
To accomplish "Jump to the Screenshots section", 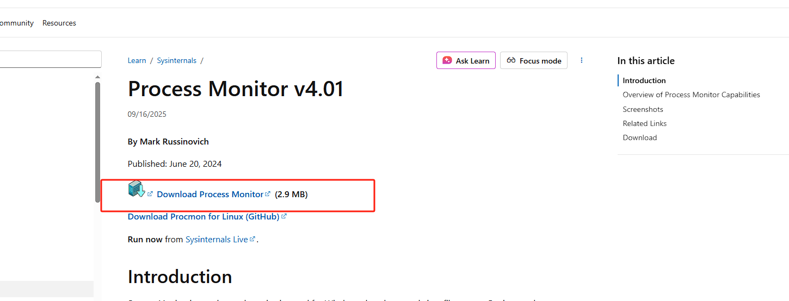I will point(643,109).
